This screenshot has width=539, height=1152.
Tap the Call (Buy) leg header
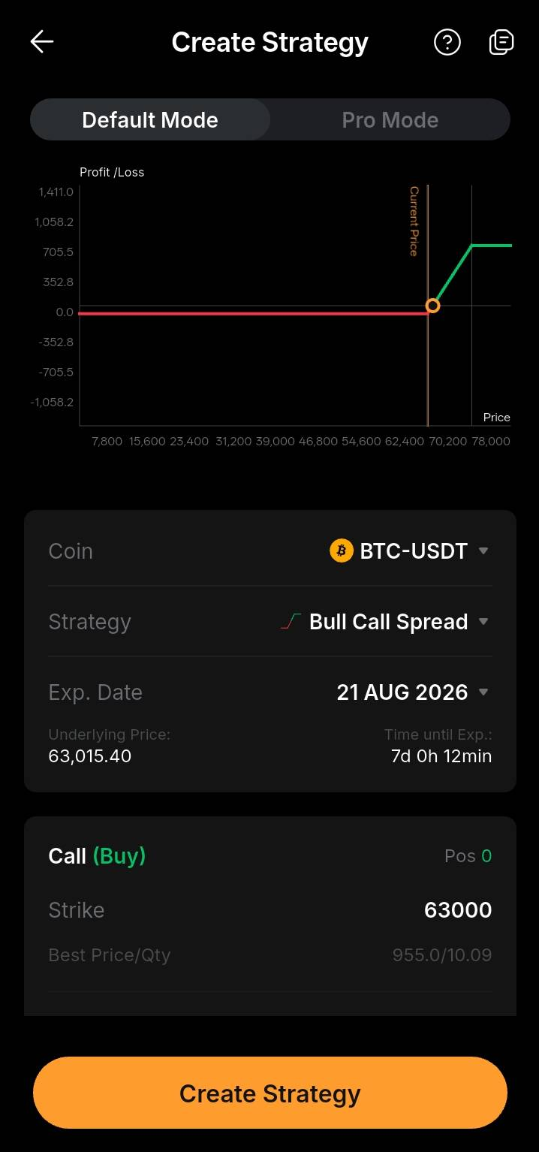(97, 856)
